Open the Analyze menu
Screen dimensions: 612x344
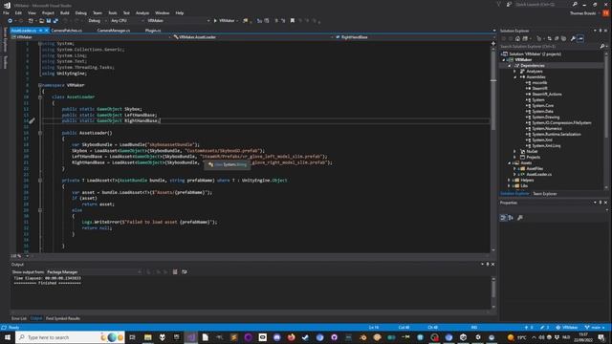coord(142,12)
